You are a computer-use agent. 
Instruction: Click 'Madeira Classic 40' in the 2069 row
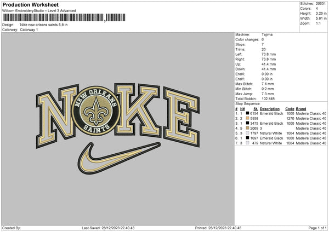point(311,129)
